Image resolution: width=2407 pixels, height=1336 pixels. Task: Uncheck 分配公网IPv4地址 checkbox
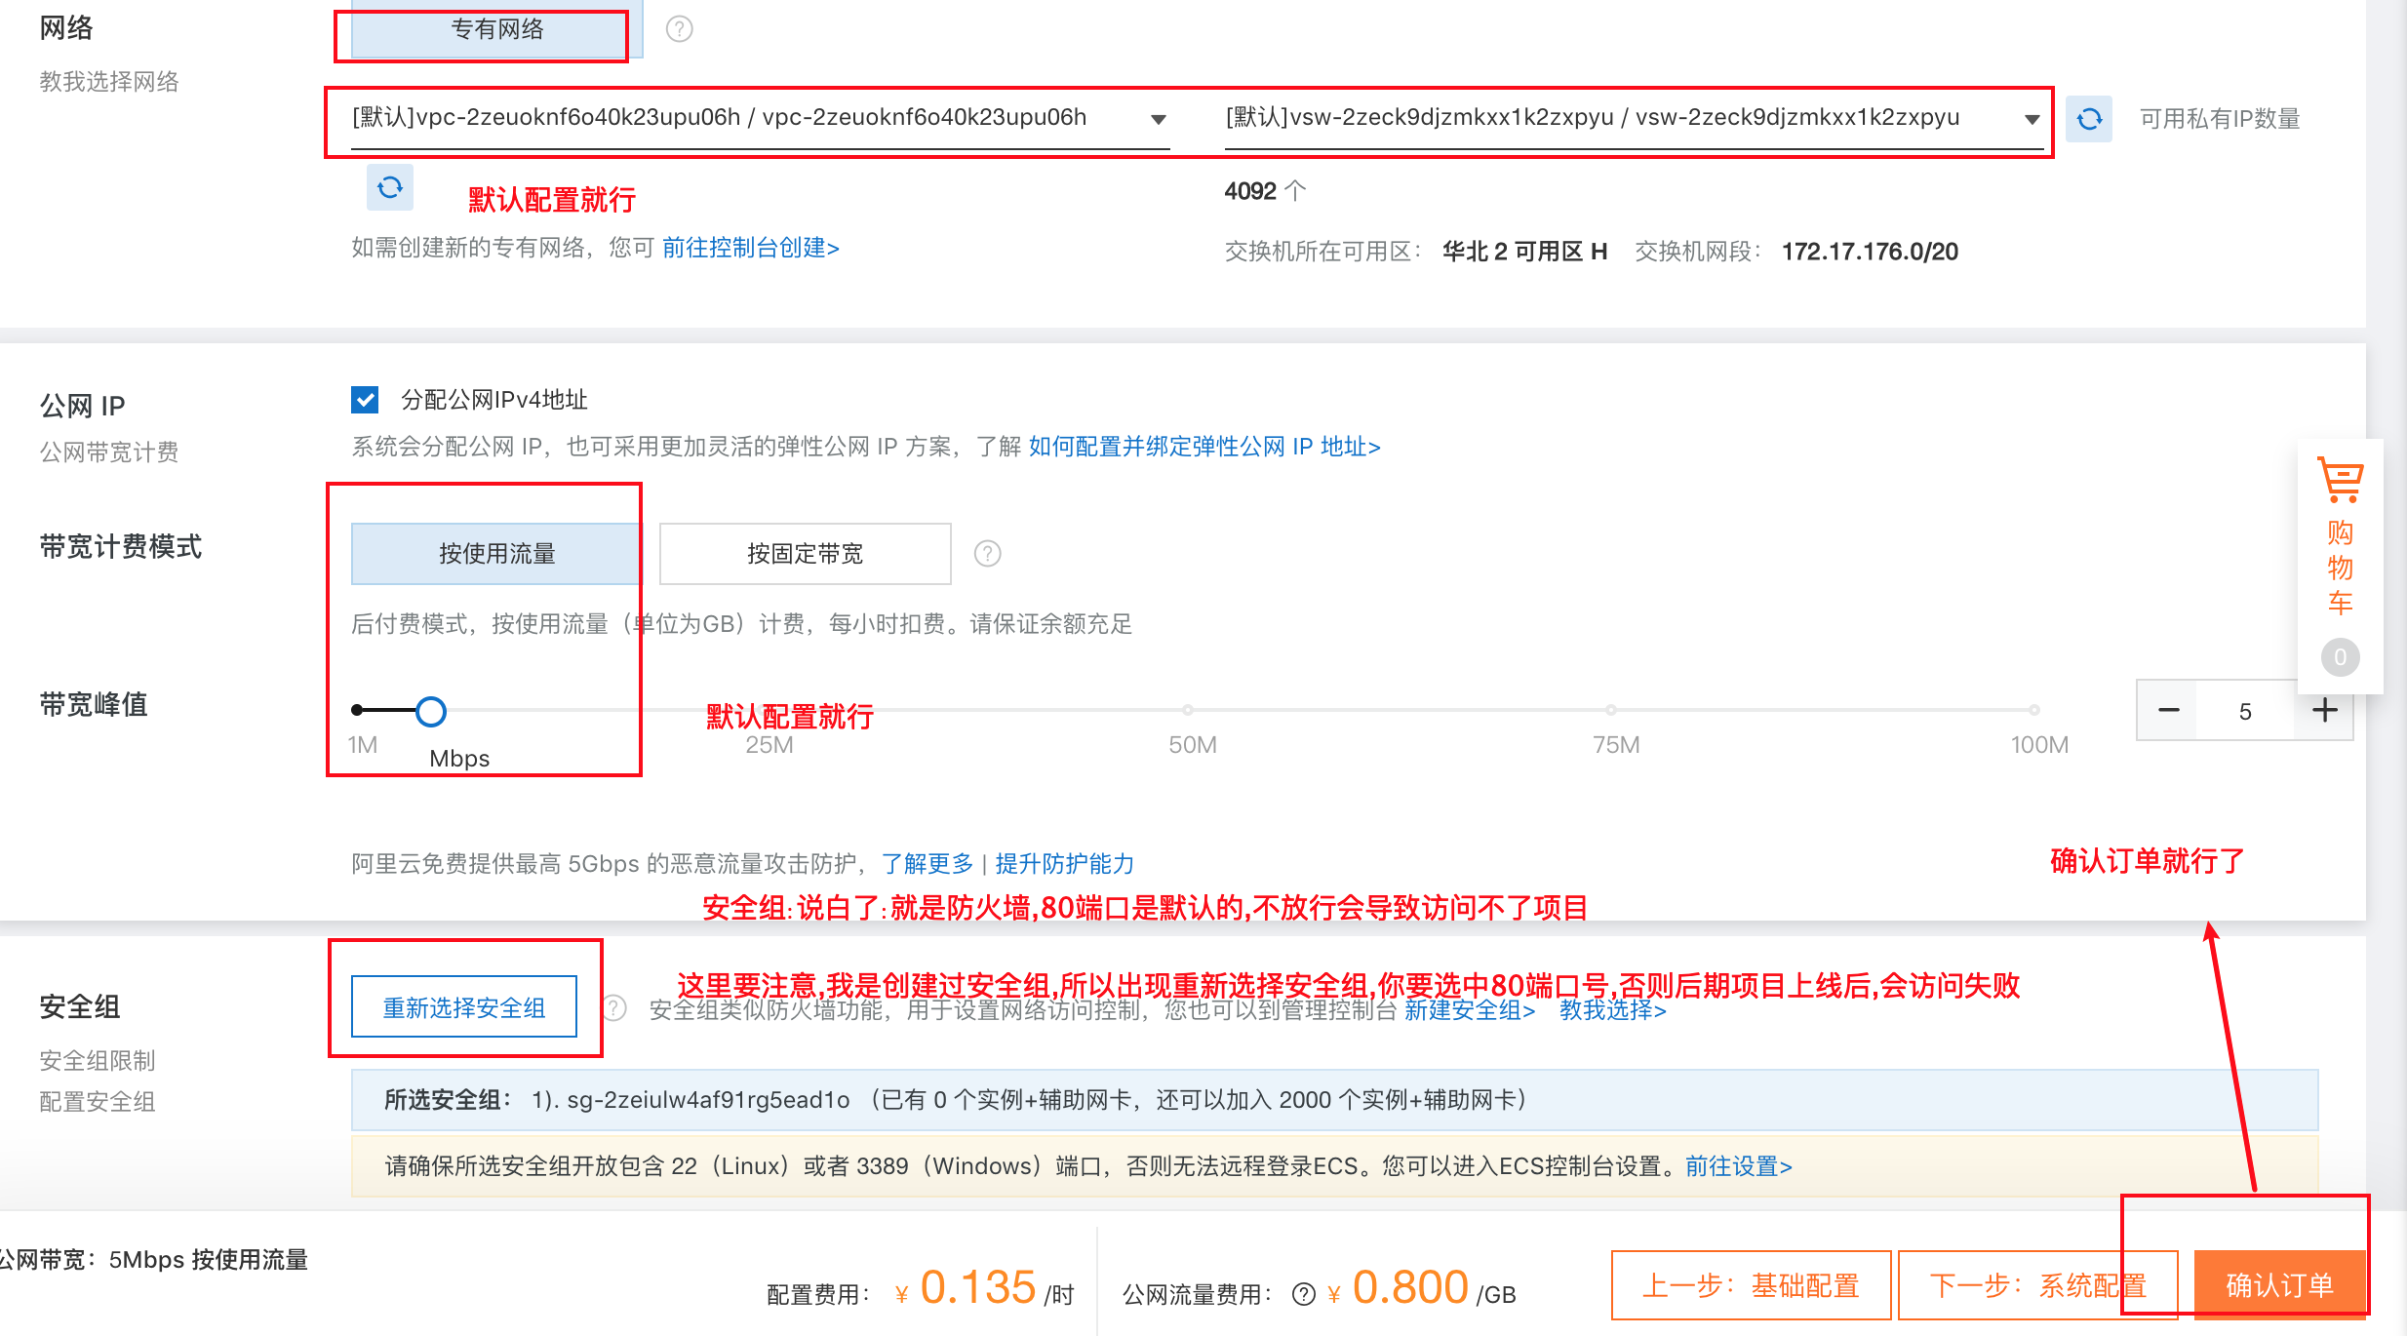point(365,400)
